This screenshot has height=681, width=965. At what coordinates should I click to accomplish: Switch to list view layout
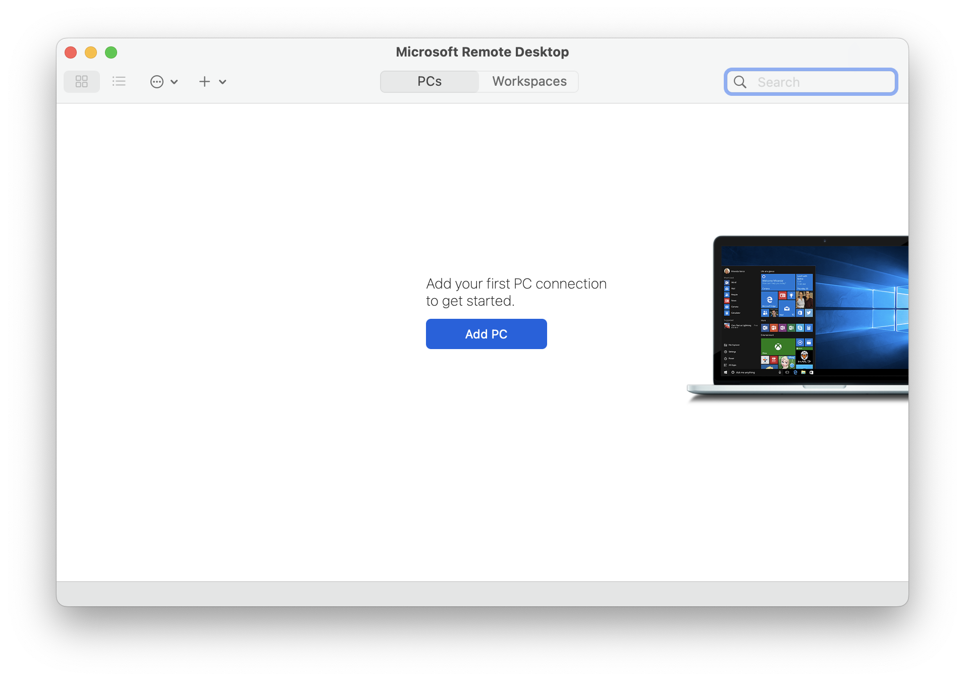coord(119,81)
